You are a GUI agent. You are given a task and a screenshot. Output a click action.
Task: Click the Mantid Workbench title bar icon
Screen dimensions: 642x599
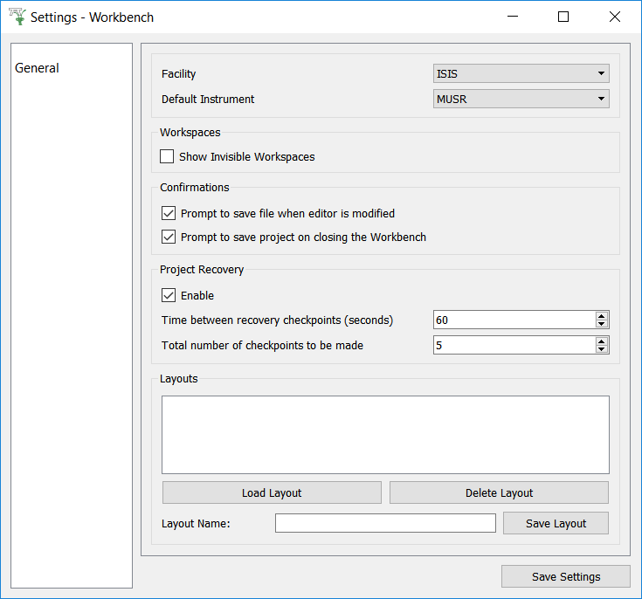(x=17, y=17)
